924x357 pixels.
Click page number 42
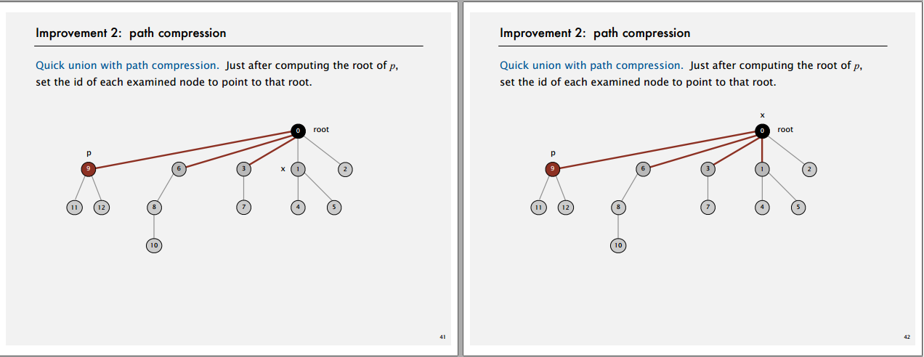point(907,337)
